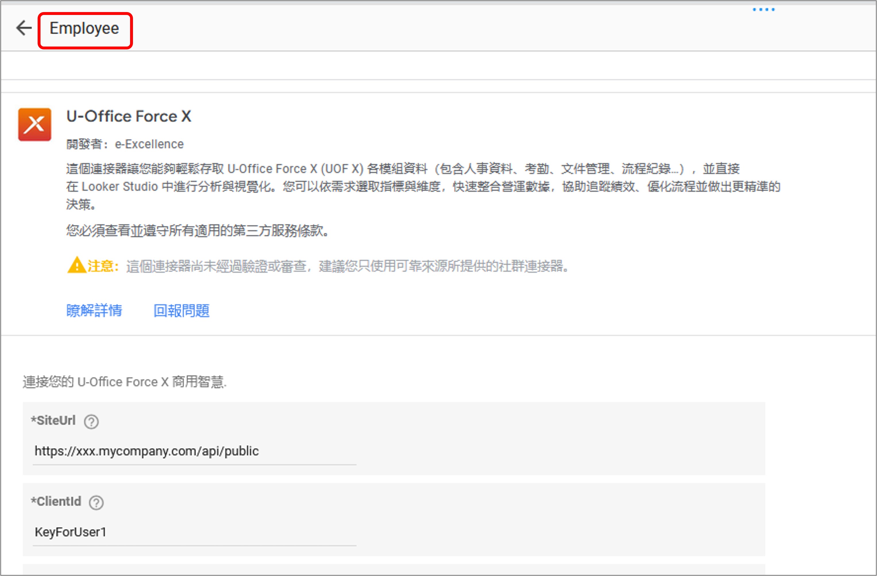Click the *SiteUrl field label
The height and width of the screenshot is (576, 877).
coord(53,421)
